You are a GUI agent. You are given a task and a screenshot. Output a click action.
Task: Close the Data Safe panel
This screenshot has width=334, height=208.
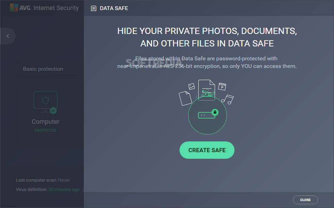click(305, 200)
